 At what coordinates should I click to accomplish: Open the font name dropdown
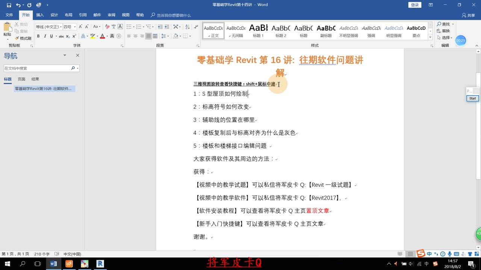click(x=60, y=27)
